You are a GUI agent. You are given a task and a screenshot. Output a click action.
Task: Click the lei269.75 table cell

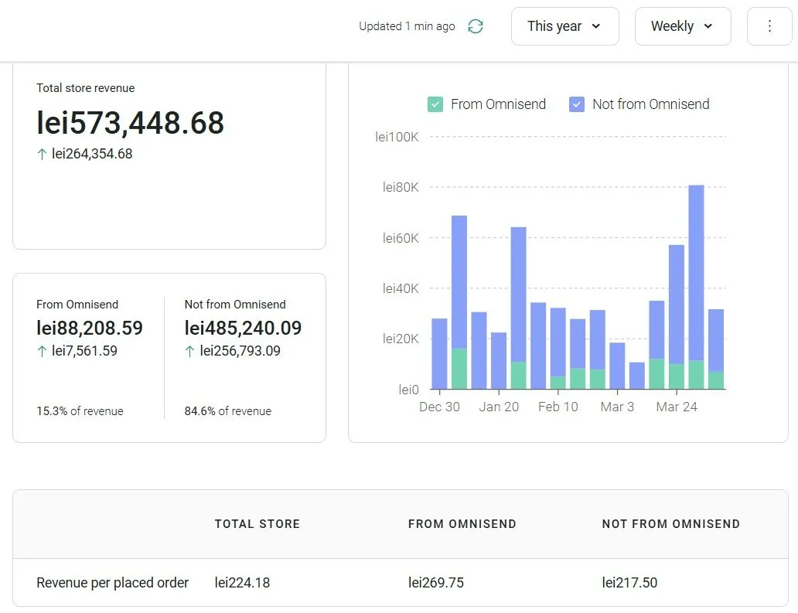[x=436, y=583]
